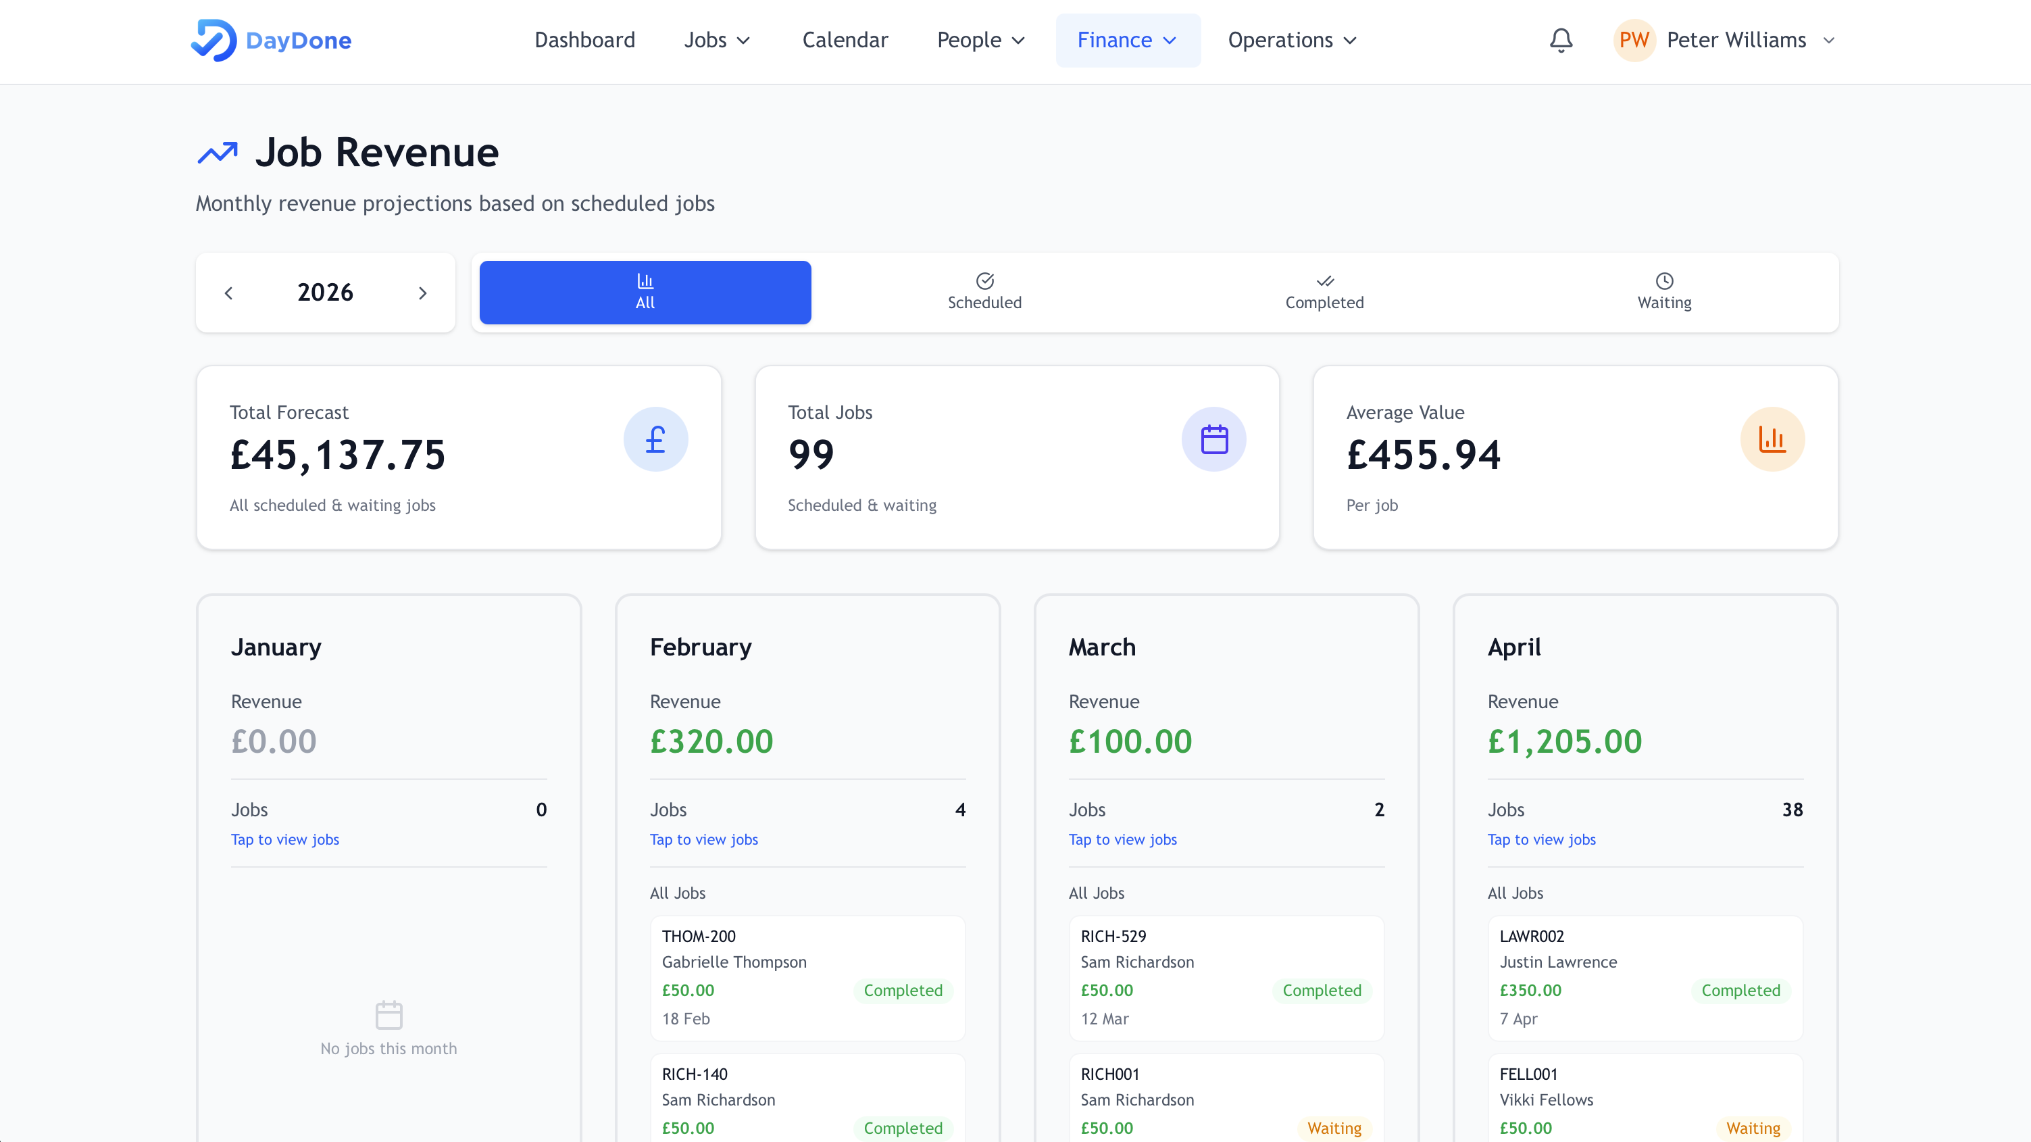Click the £45,137.75 total forecast value

point(337,455)
